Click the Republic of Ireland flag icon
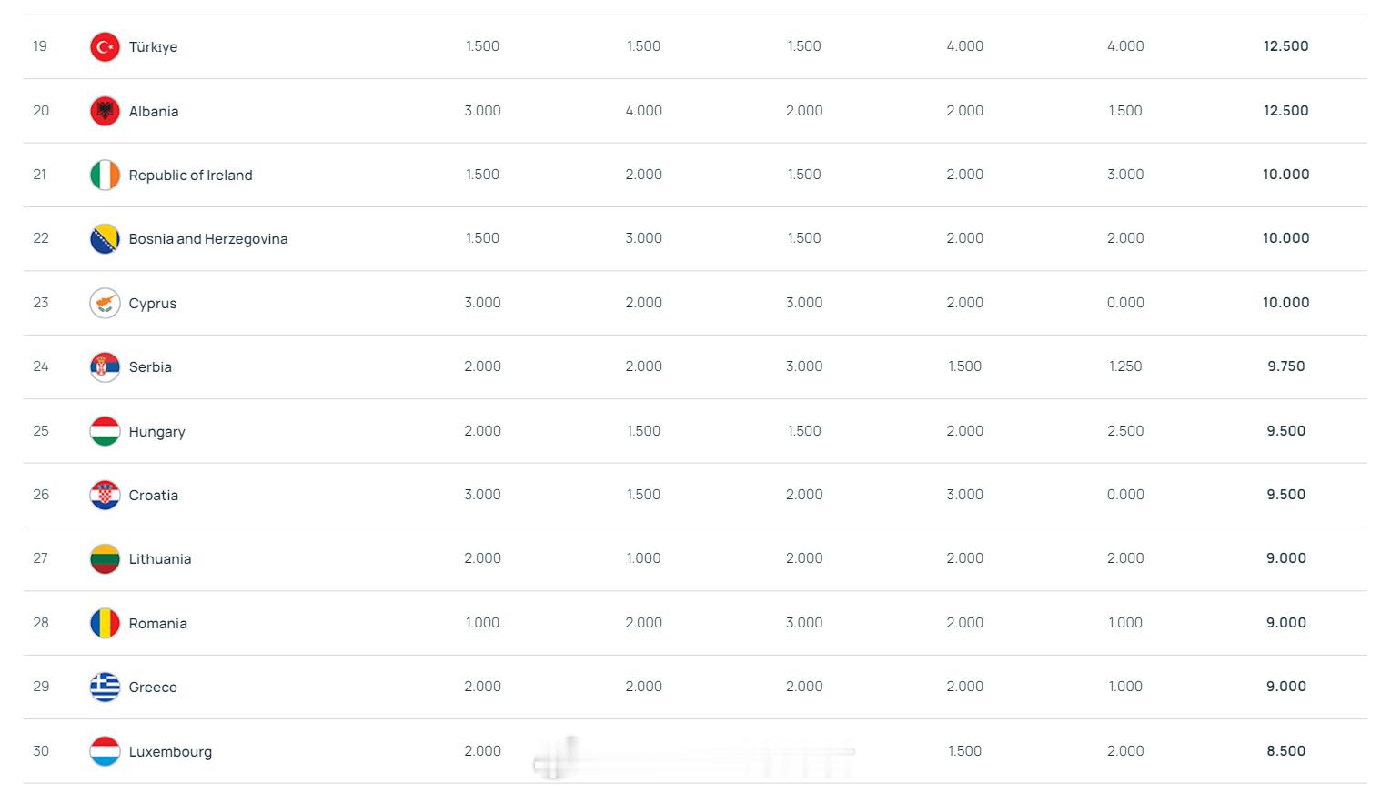The width and height of the screenshot is (1391, 793). click(105, 175)
